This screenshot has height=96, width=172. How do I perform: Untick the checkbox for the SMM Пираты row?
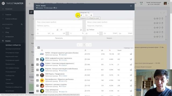point(38,75)
